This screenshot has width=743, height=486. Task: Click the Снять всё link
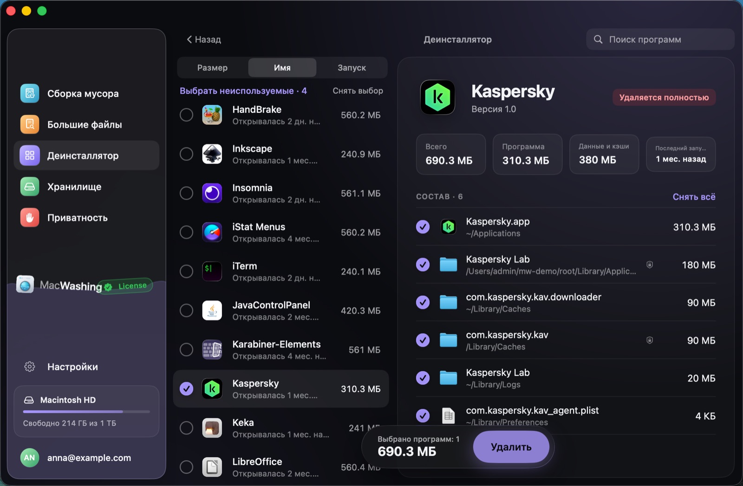pyautogui.click(x=694, y=197)
